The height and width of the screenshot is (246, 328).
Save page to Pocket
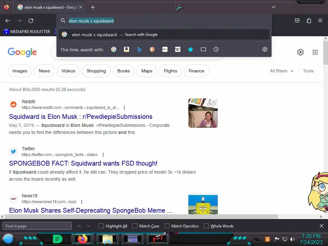click(297, 20)
